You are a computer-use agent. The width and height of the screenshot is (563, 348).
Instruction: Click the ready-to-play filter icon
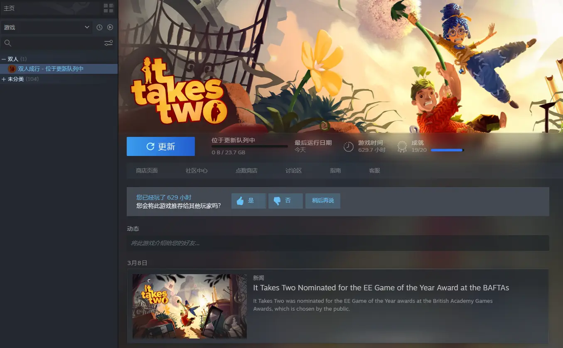tap(110, 27)
